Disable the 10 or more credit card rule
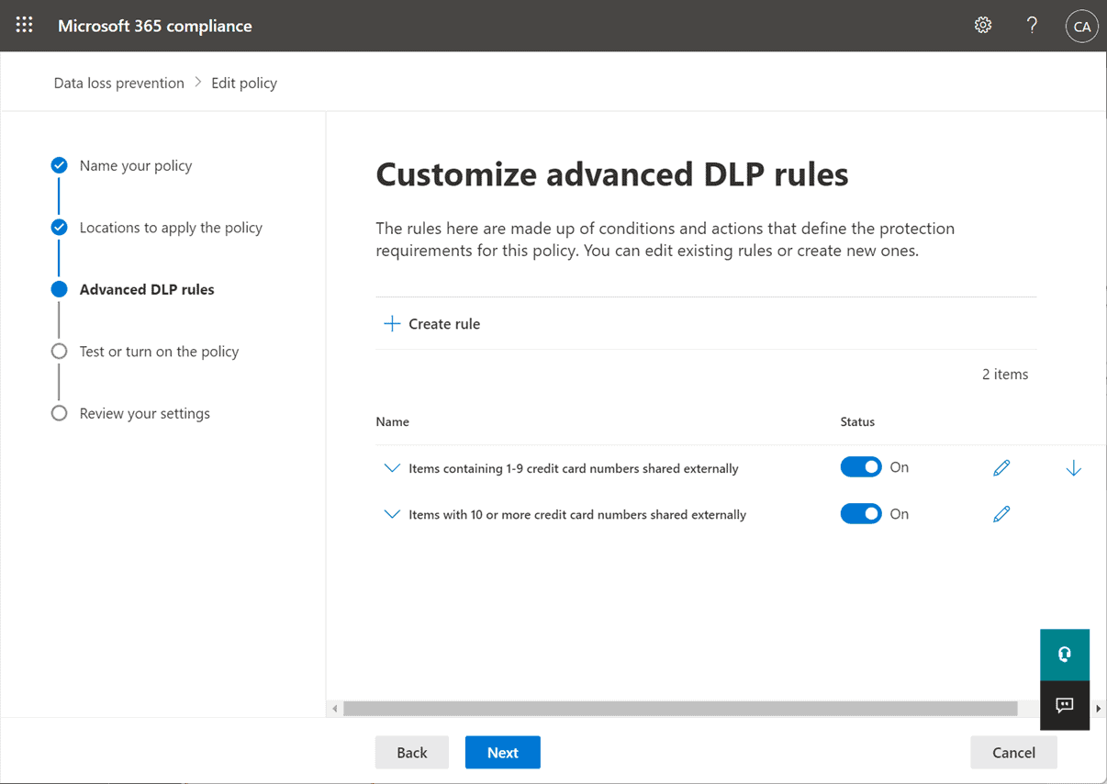The image size is (1107, 784). (x=861, y=513)
